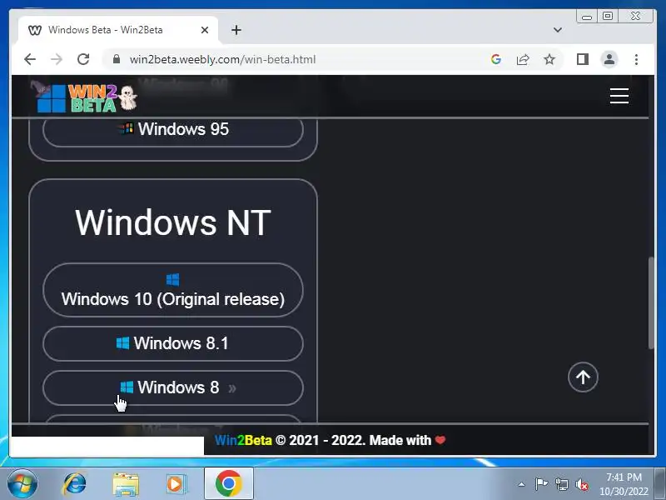Open the Windows Start menu

tap(22, 484)
